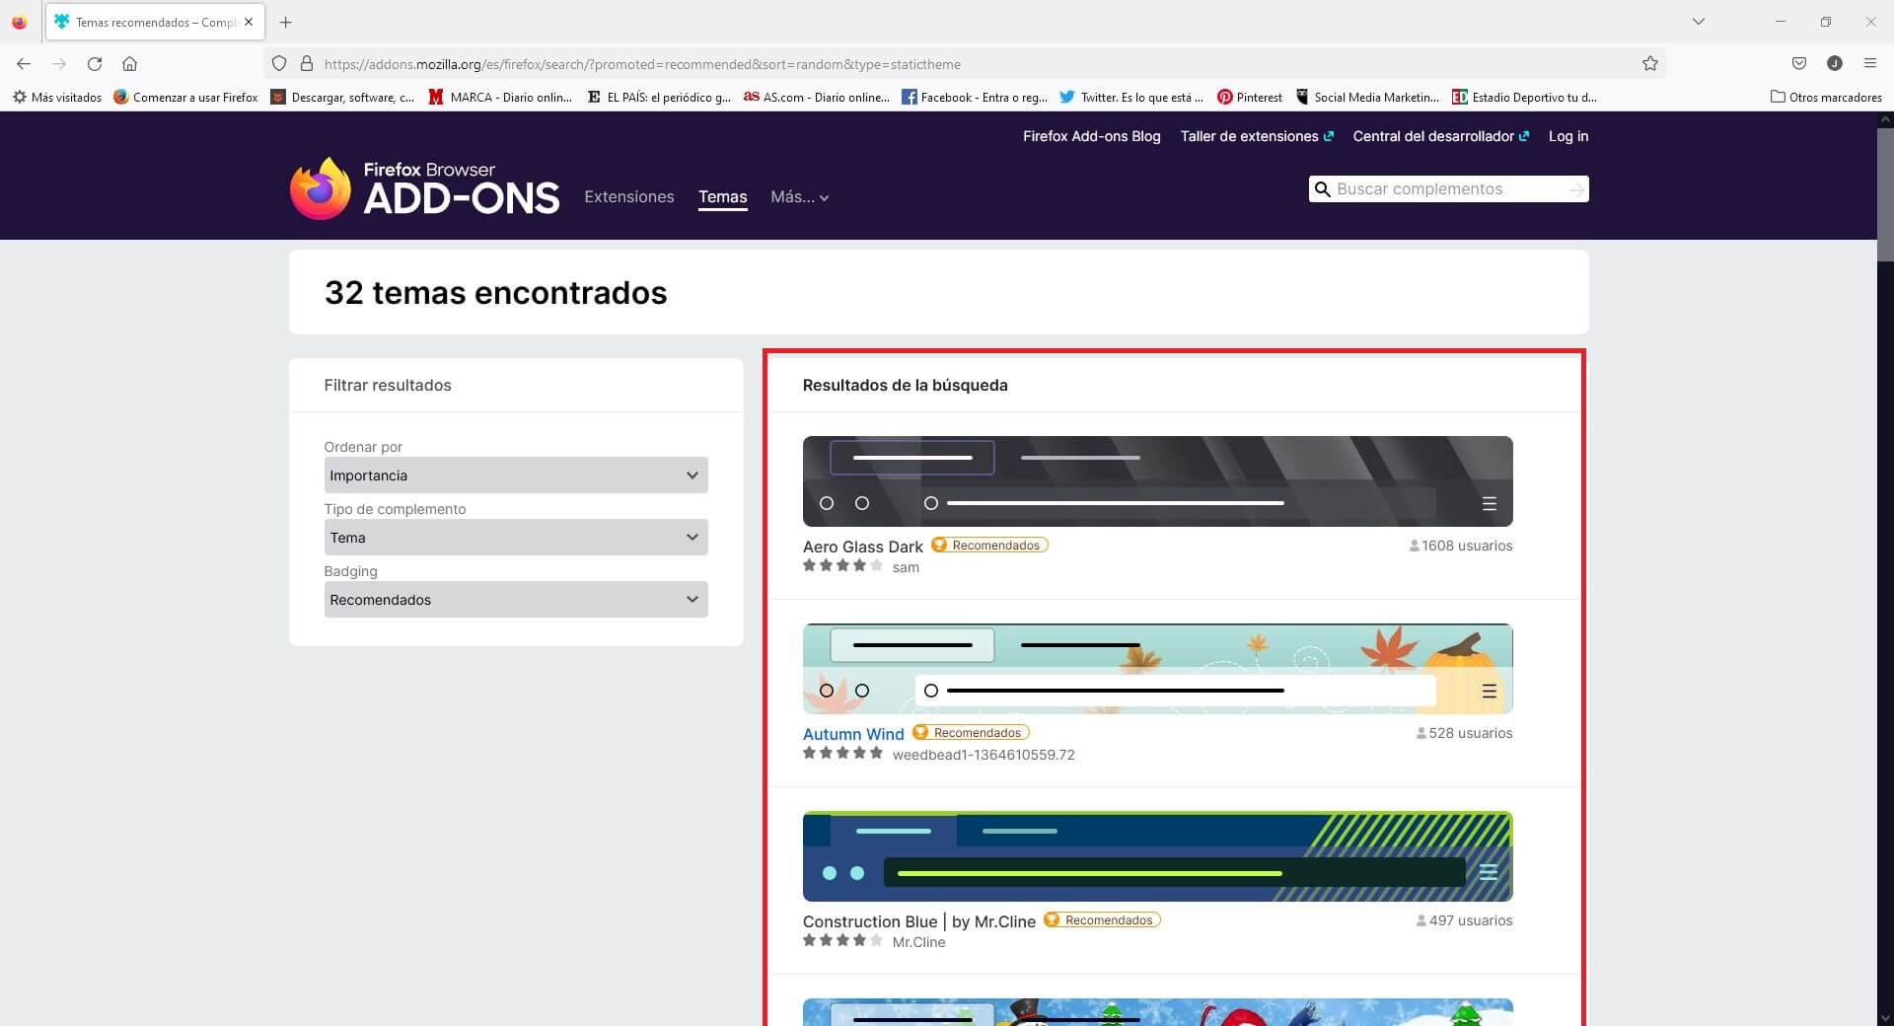Click the browser forward arrow
The width and height of the screenshot is (1894, 1026).
[x=59, y=64]
